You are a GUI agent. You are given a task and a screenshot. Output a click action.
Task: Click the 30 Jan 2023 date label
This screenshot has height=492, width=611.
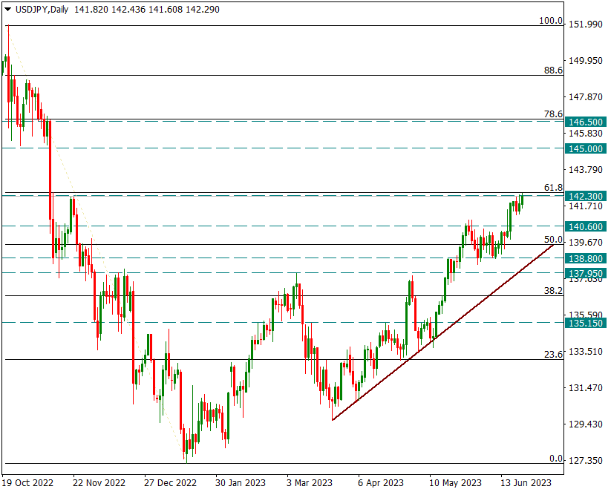point(240,483)
